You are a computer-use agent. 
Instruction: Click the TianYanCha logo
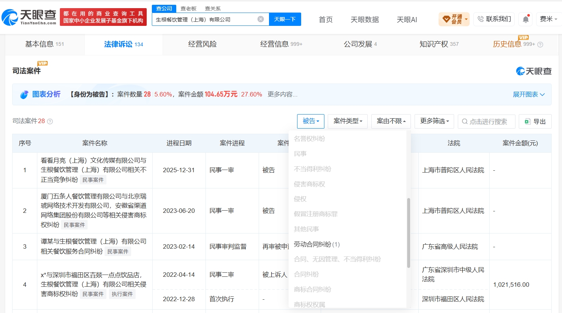pyautogui.click(x=29, y=17)
